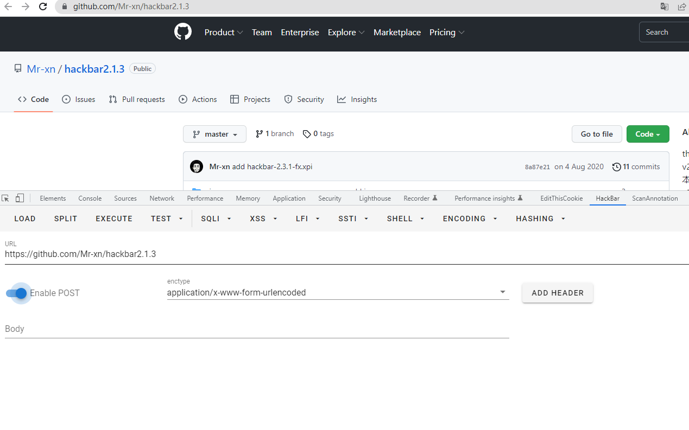Toggle the DevTools device toolbar icon
Image resolution: width=689 pixels, height=430 pixels.
(20, 198)
